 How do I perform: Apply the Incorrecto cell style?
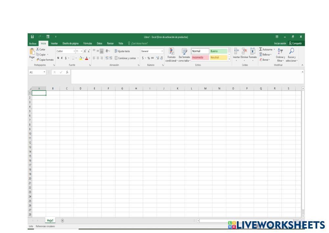click(x=200, y=57)
